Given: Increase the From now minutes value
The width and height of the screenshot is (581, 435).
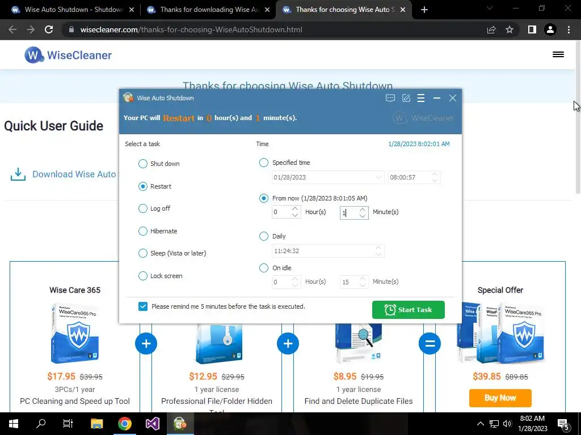Looking at the screenshot, I should [363, 210].
